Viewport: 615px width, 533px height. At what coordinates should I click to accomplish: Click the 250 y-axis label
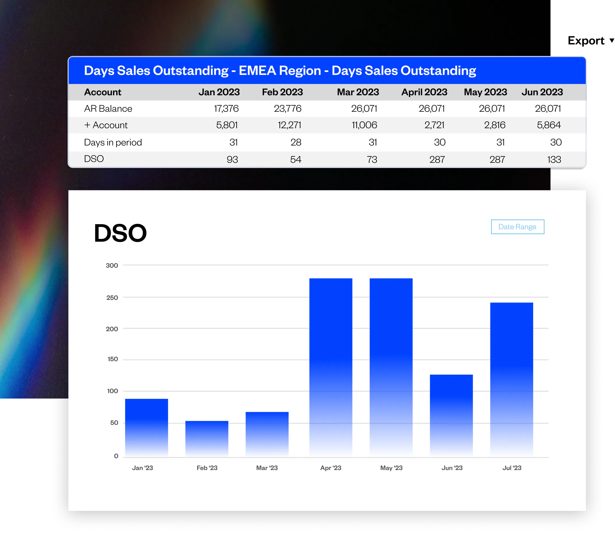pyautogui.click(x=112, y=298)
